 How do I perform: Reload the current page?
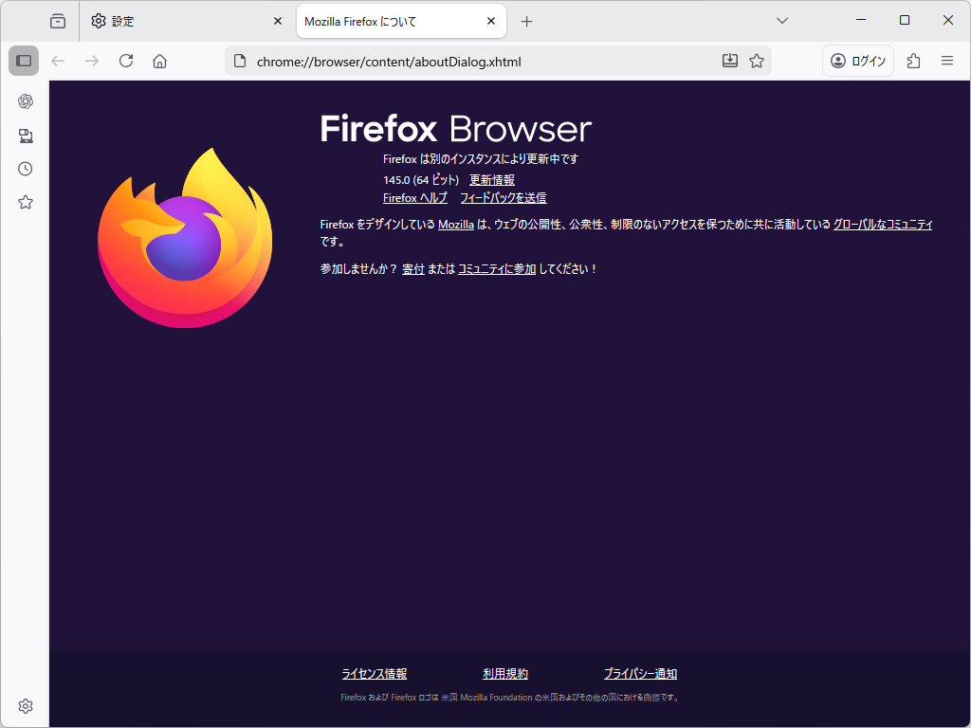[x=126, y=61]
